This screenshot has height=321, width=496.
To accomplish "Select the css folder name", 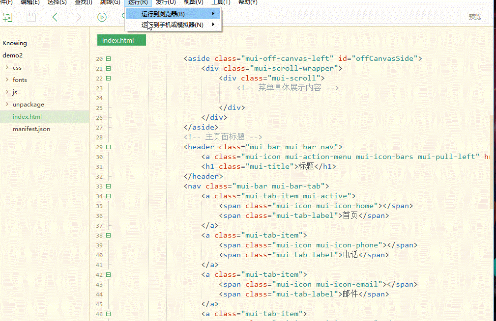I will tap(17, 68).
